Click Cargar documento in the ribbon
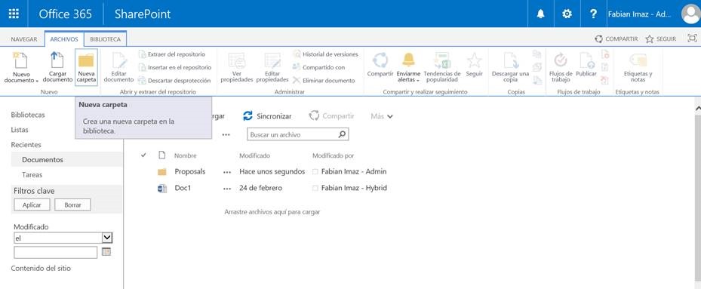701x289 pixels. 57,68
